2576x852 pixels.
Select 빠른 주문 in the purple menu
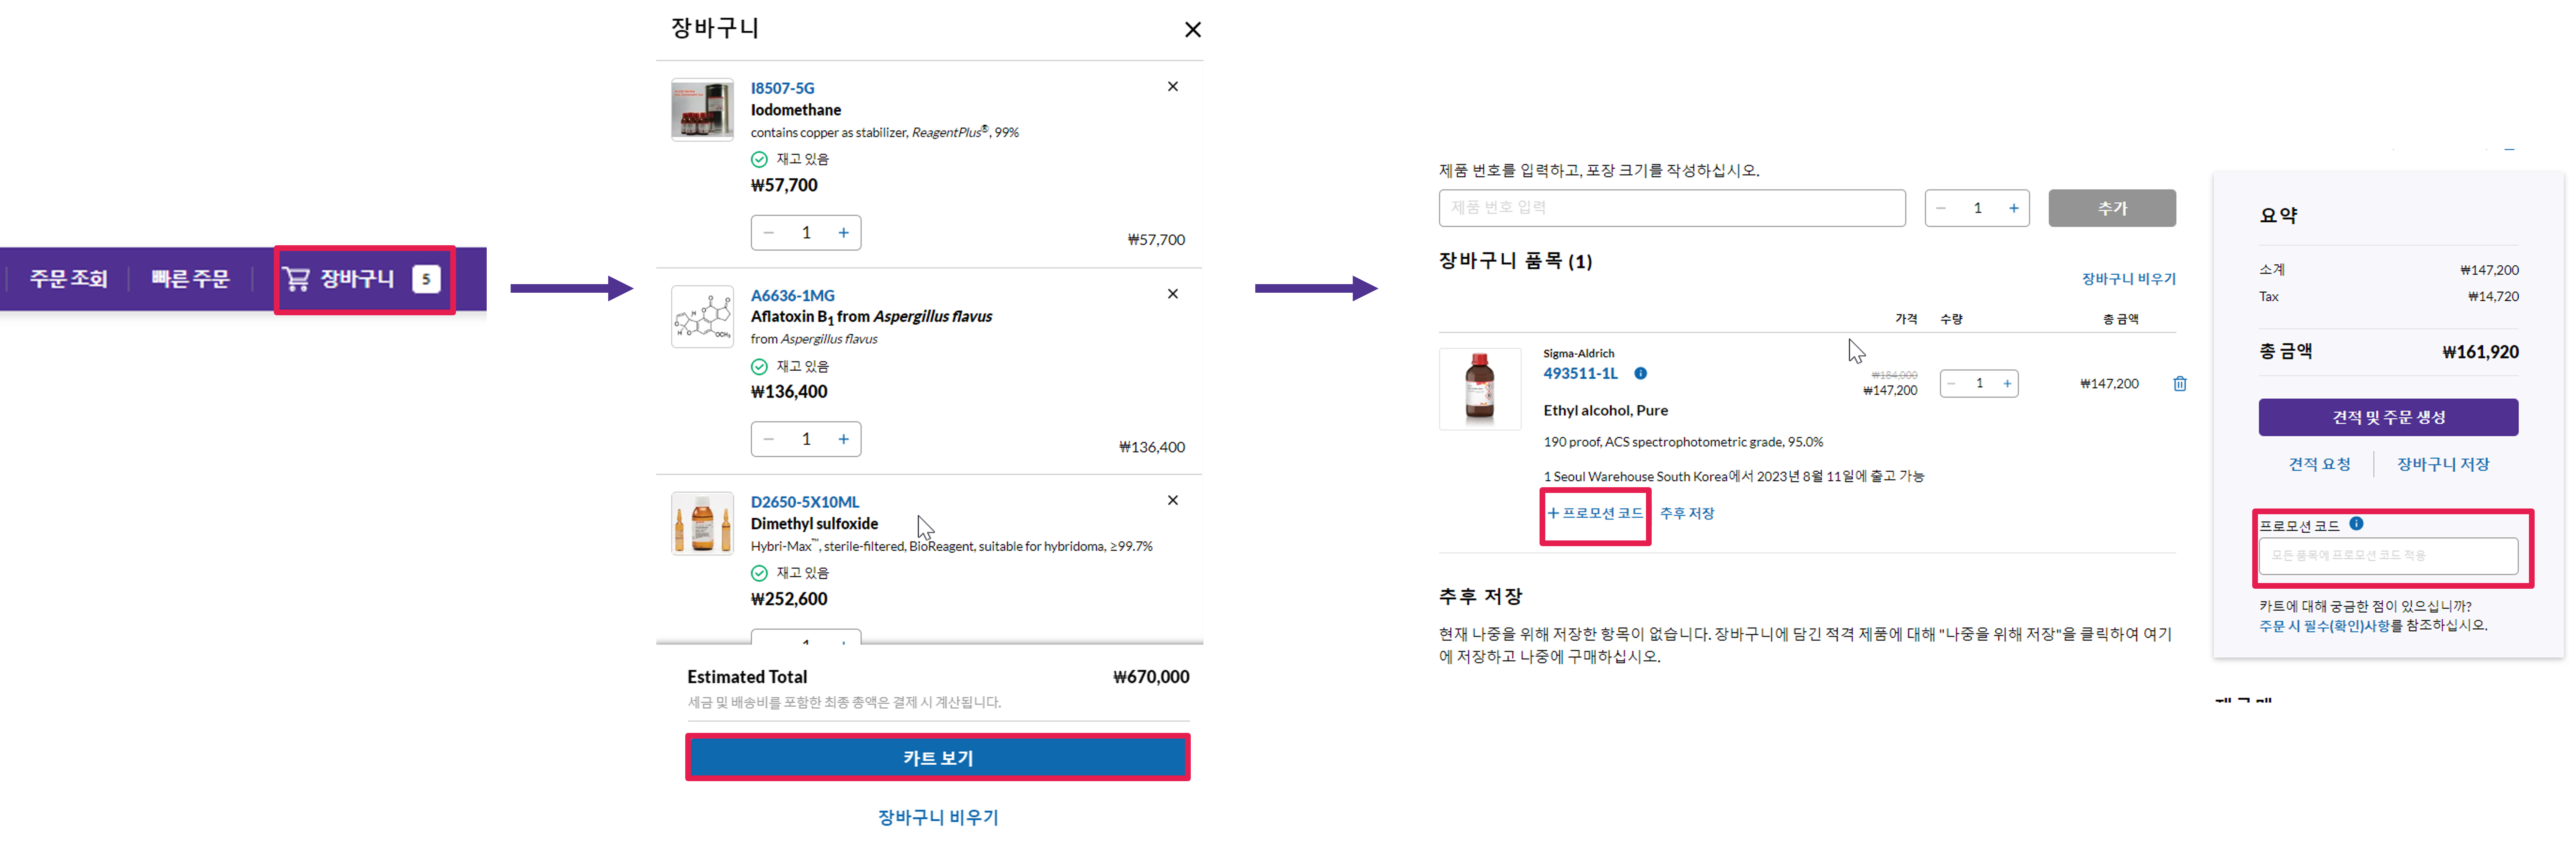pos(190,279)
